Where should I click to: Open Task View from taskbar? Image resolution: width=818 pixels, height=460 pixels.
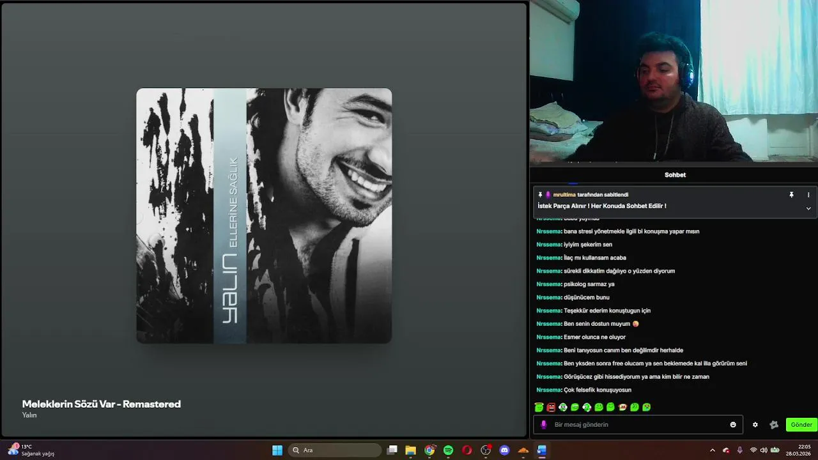392,450
